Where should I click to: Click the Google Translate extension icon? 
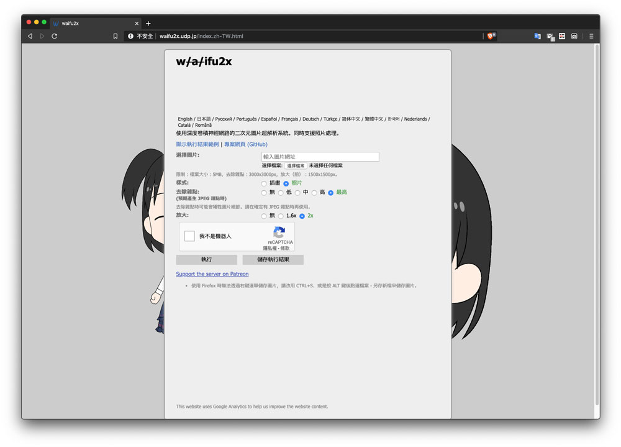[x=537, y=36]
